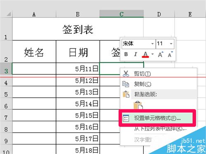This screenshot has width=206, height=154.
Task: Click the paste clipboard icon under 粘贴选项
Action: pos(138,105)
